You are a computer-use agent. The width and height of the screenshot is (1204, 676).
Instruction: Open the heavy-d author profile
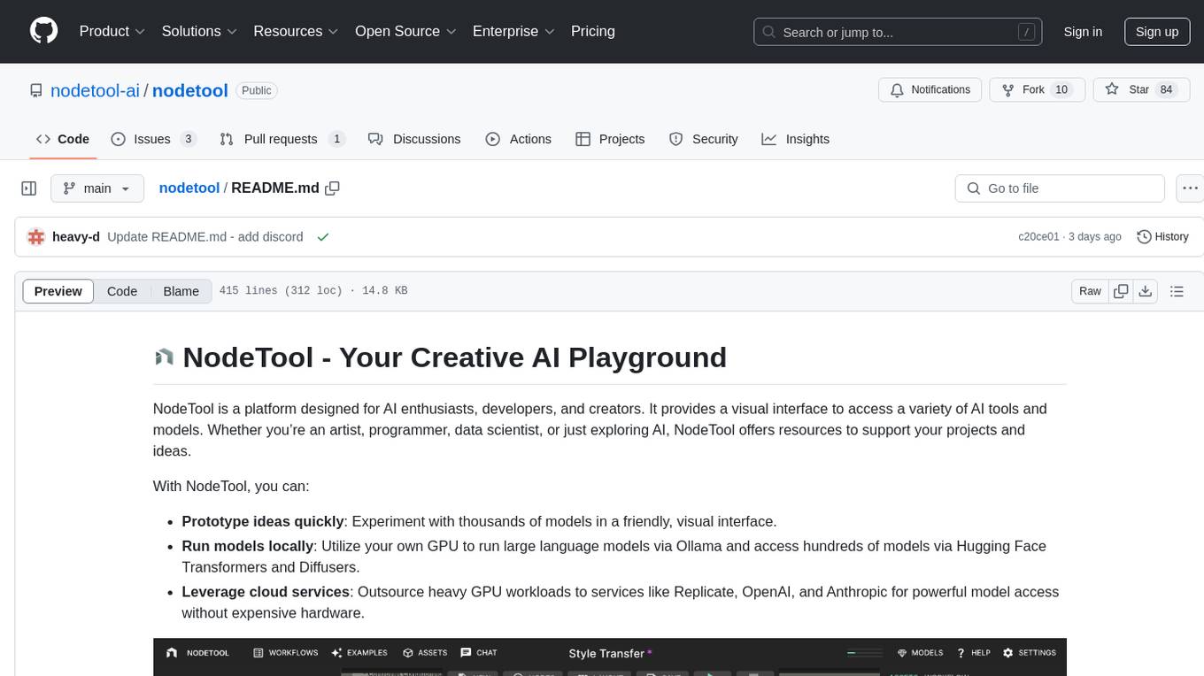coord(76,237)
